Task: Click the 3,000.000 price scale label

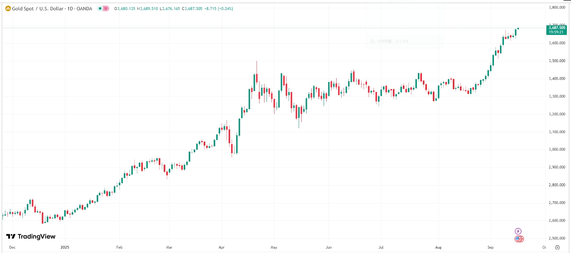Action: [x=557, y=150]
